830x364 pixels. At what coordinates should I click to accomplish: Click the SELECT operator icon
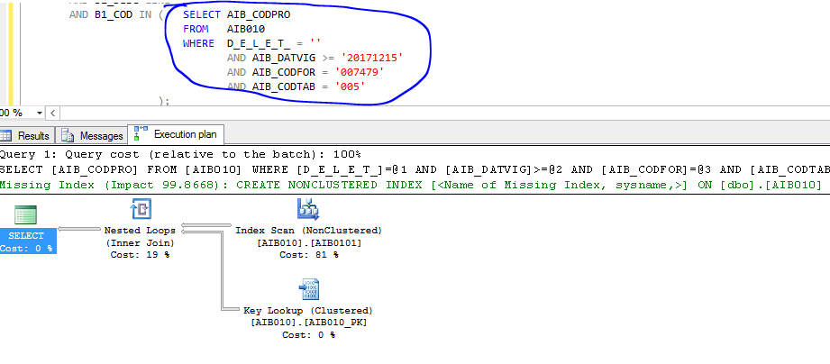pyautogui.click(x=26, y=214)
